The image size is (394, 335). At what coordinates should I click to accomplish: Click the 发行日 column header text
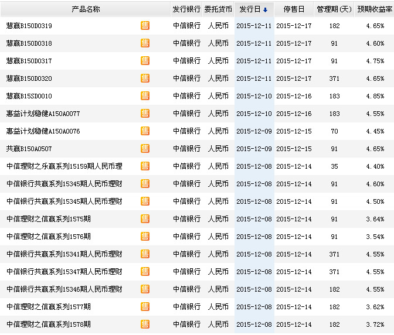pyautogui.click(x=250, y=9)
